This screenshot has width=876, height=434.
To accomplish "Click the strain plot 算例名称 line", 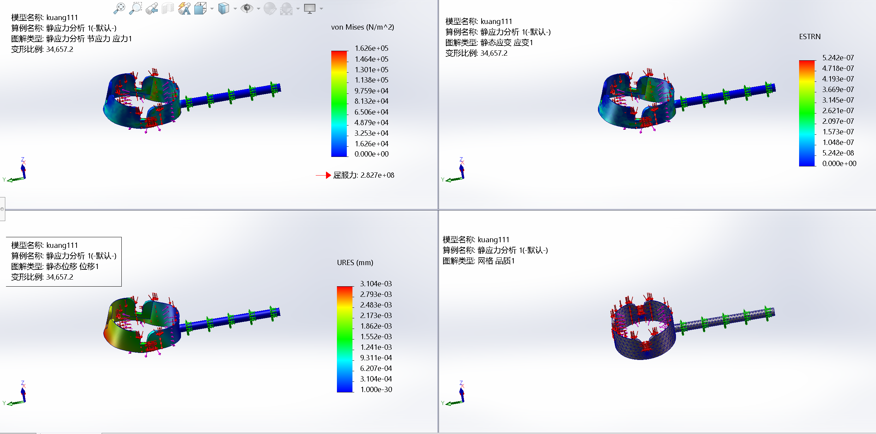I will pyautogui.click(x=498, y=32).
